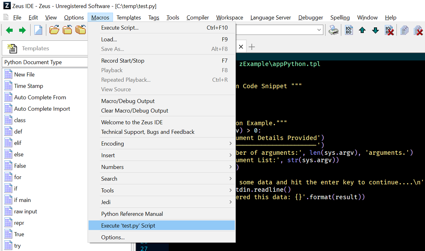This screenshot has width=425, height=251.
Task: Open the Python Document Type dropdown
Action: click(45, 62)
